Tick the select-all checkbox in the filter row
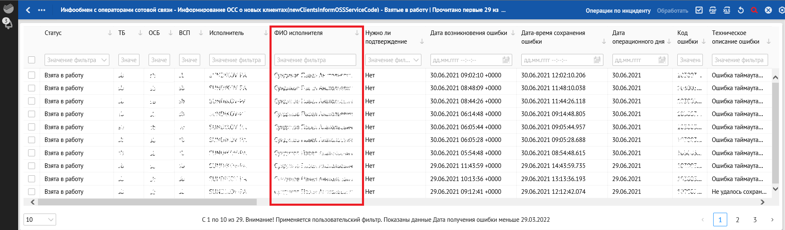This screenshot has height=230, width=785. coord(32,60)
